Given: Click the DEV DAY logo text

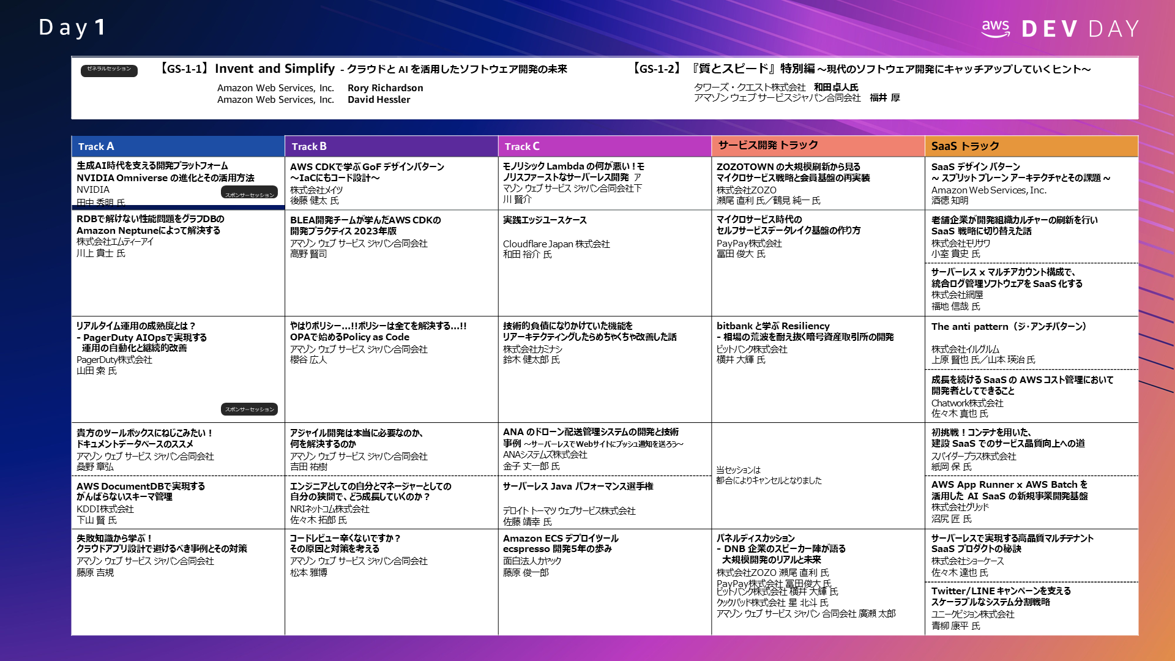Looking at the screenshot, I should 1080,29.
